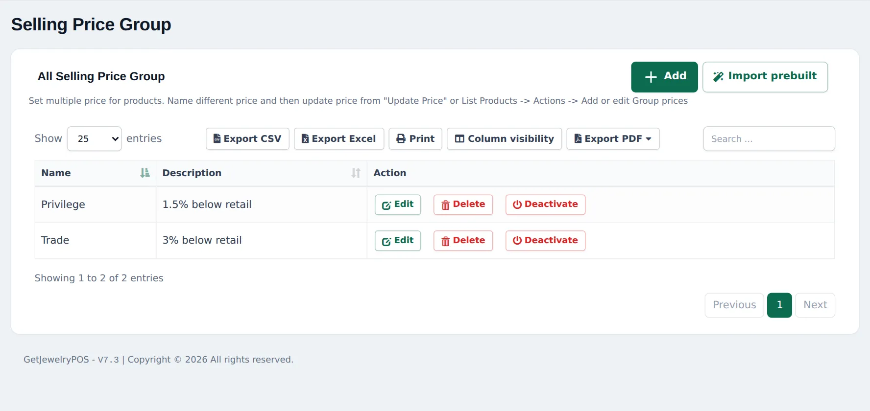Click the Action column header
870x411 pixels.
[x=601, y=173]
